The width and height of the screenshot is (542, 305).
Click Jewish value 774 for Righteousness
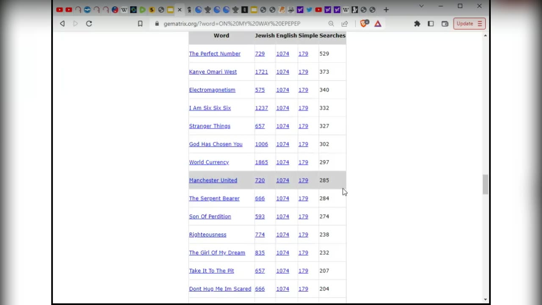click(260, 235)
